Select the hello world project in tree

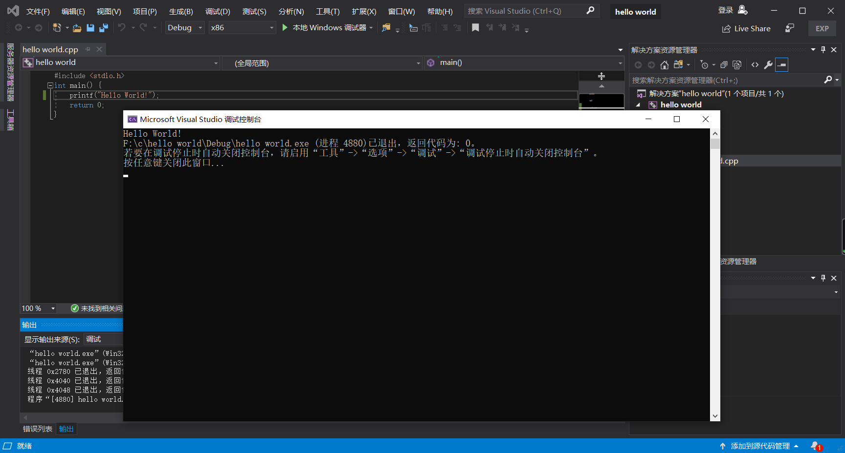[x=681, y=105]
